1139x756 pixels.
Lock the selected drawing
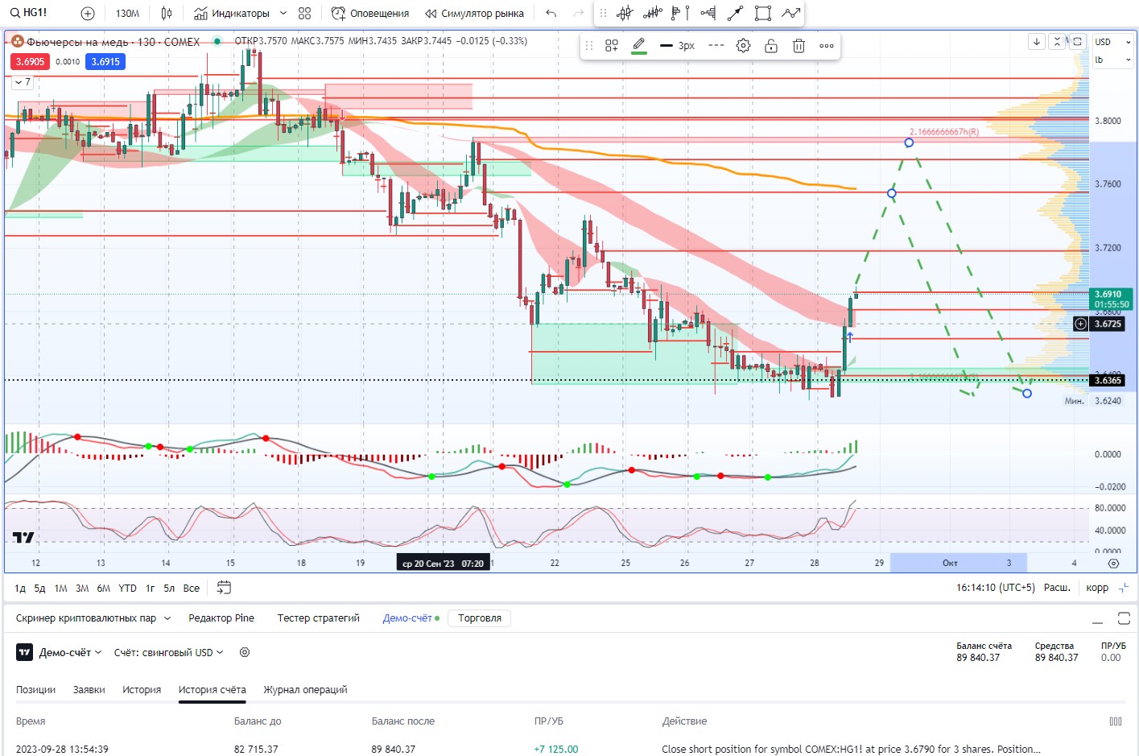(x=771, y=46)
